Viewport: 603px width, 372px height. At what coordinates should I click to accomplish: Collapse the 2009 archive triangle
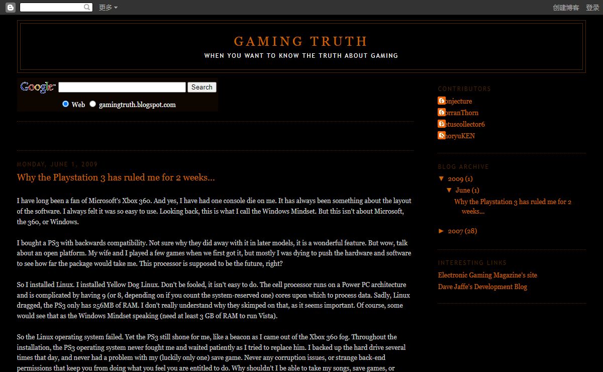click(441, 178)
